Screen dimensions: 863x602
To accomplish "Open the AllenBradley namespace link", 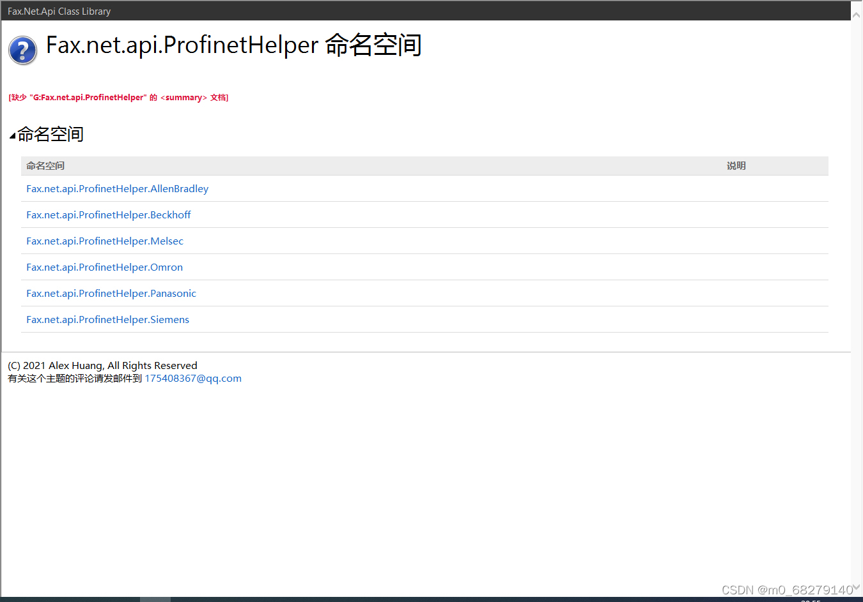I will tap(117, 189).
